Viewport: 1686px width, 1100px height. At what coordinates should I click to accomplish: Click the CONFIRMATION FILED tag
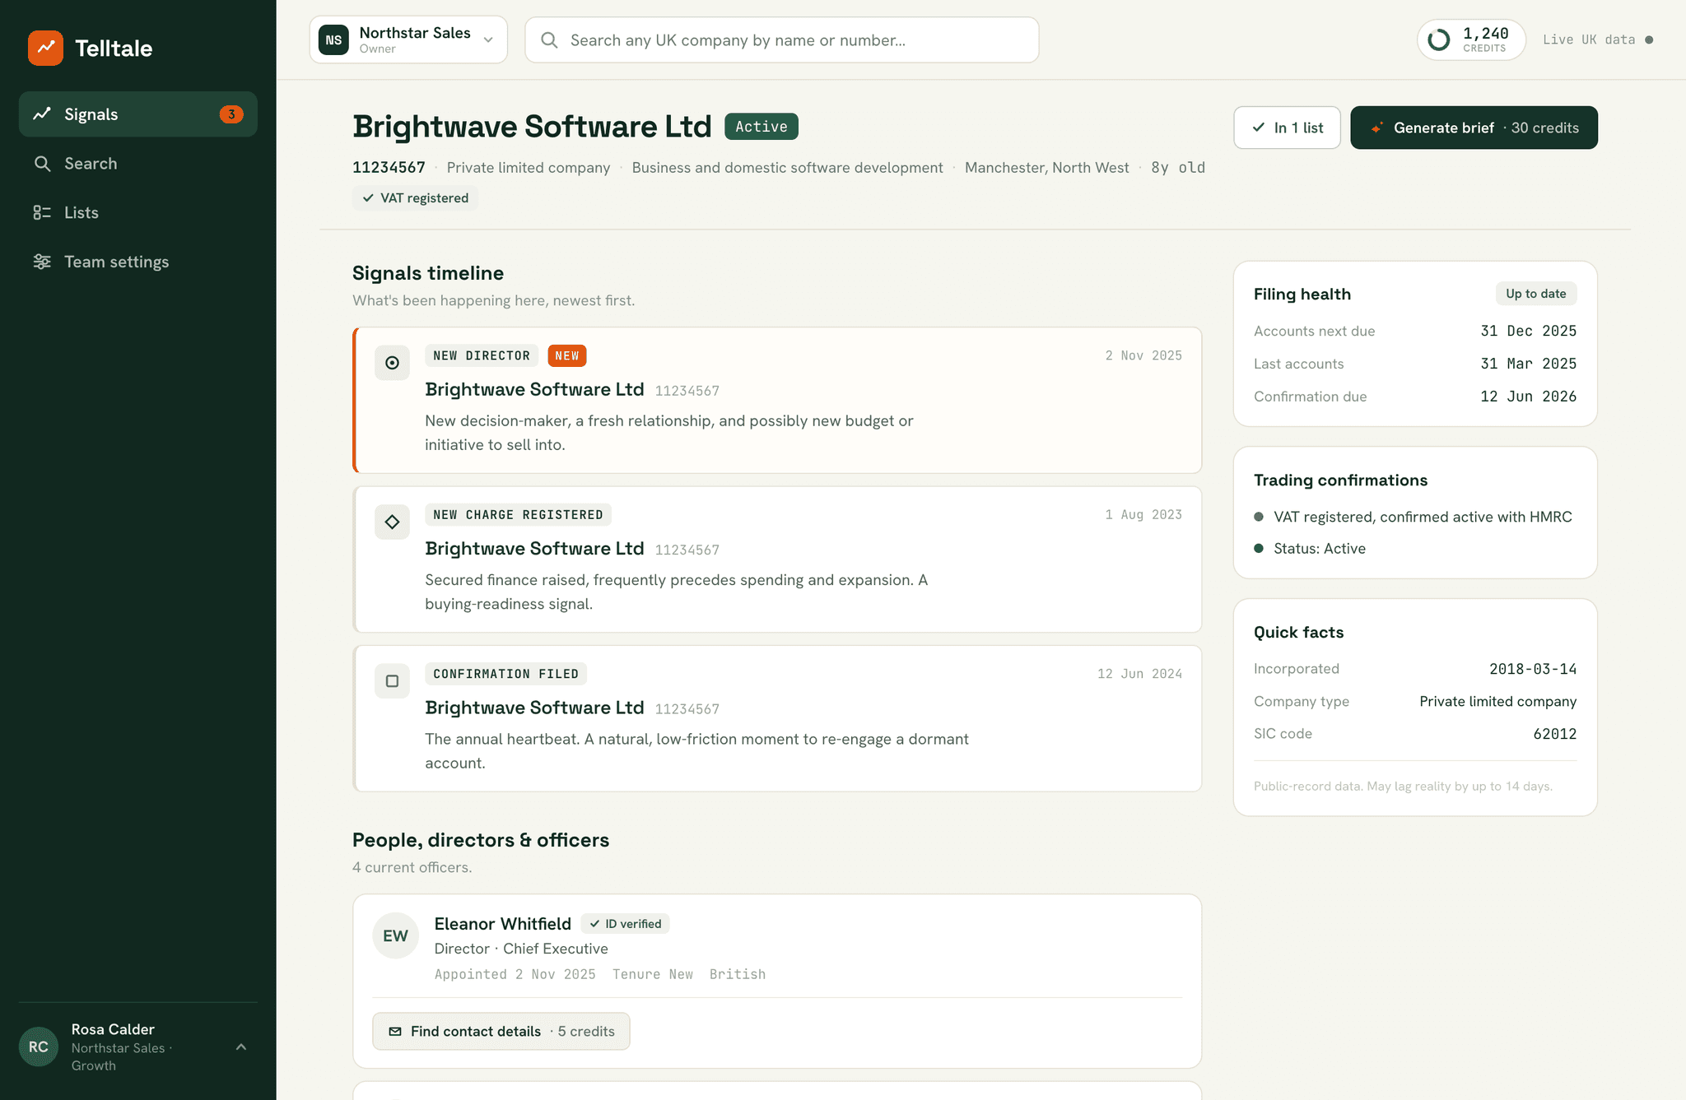(505, 674)
